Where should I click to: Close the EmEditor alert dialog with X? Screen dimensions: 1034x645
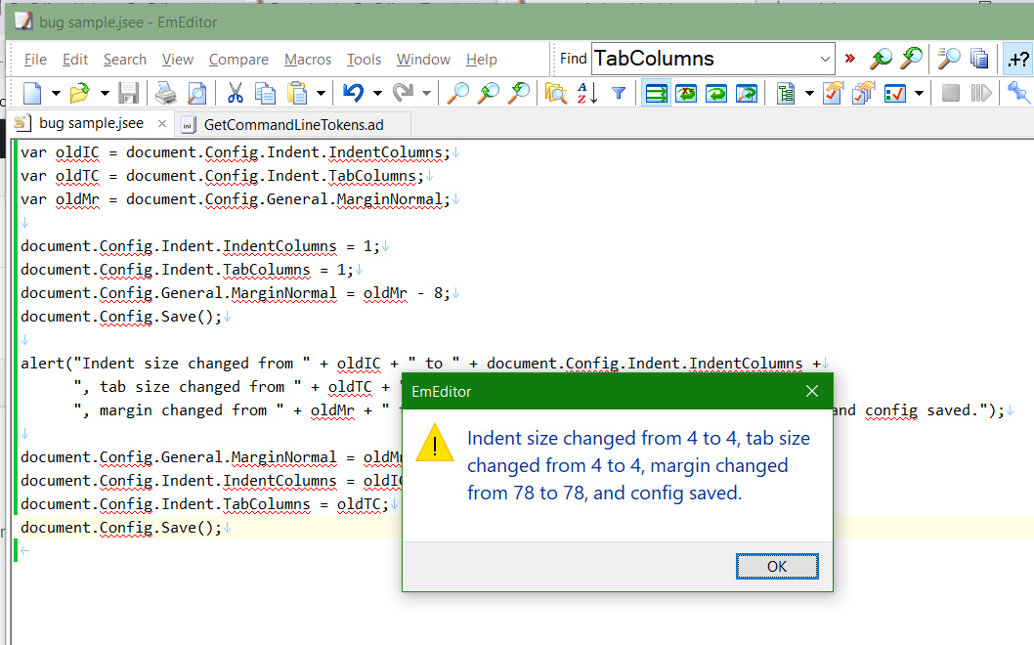(812, 391)
